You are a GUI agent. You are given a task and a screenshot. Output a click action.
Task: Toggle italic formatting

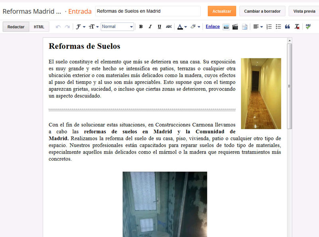click(150, 27)
